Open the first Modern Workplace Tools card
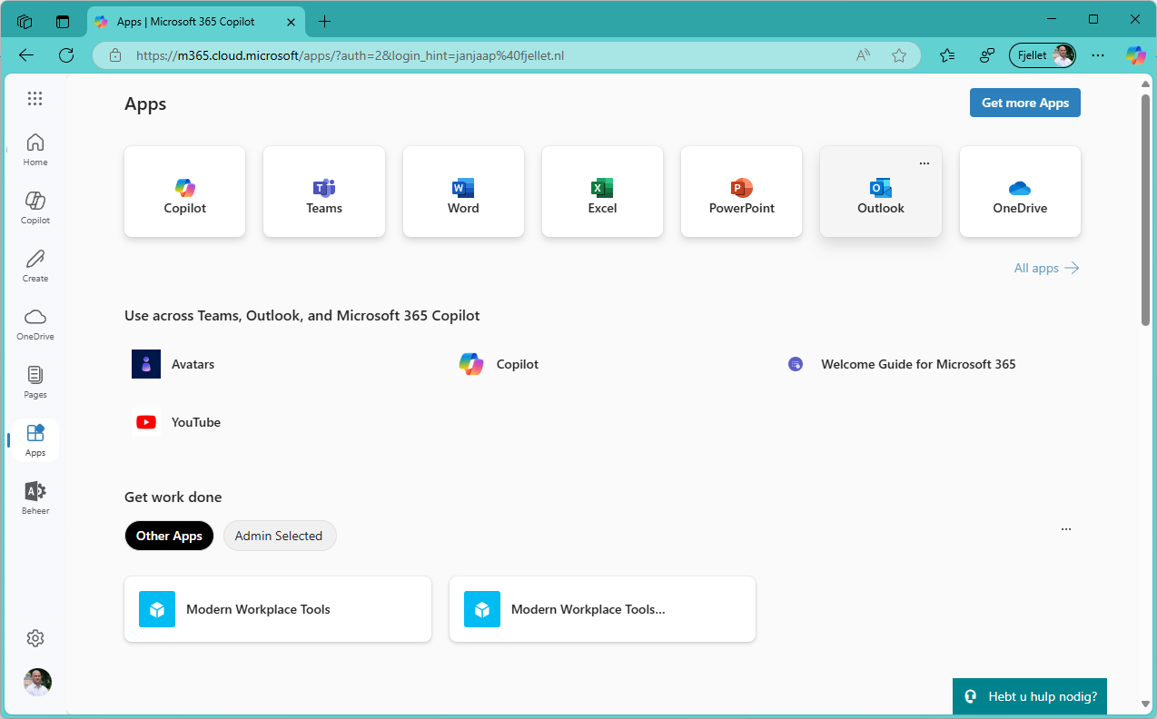1157x719 pixels. coord(278,609)
